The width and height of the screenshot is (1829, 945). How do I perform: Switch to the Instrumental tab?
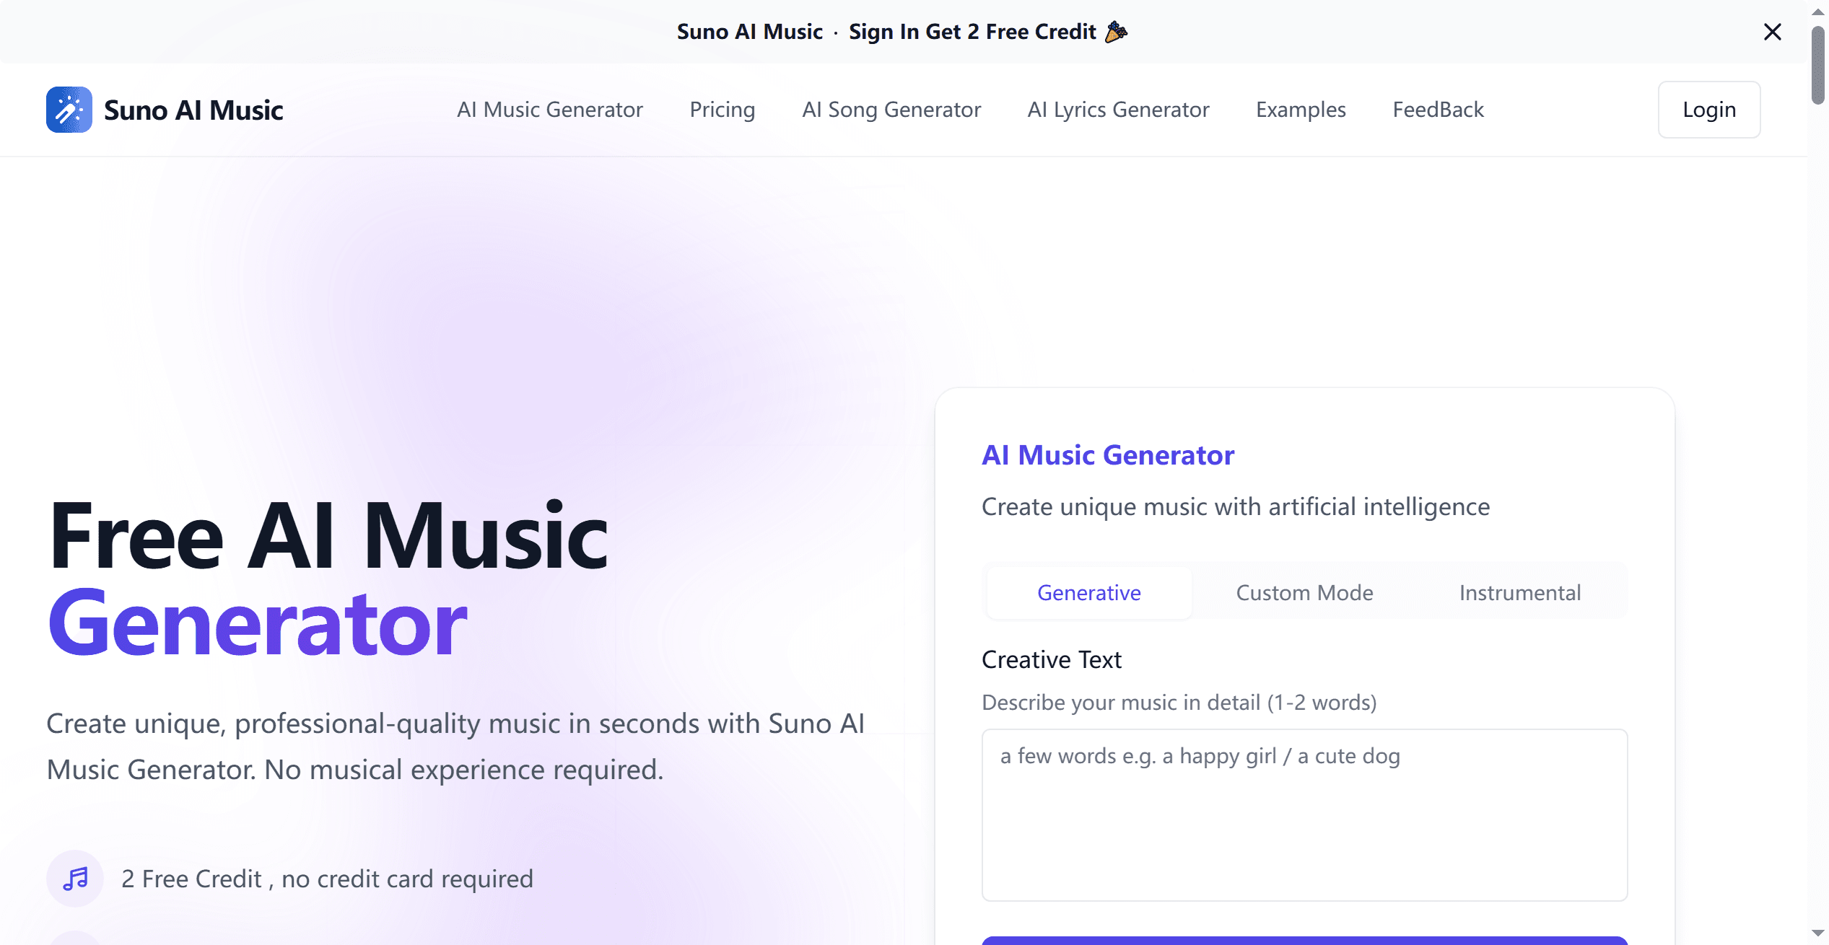pyautogui.click(x=1519, y=593)
